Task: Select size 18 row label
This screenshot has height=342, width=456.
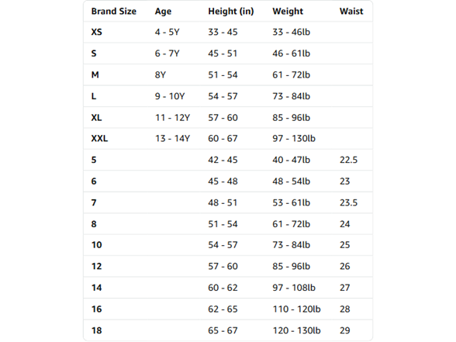Action: [x=96, y=330]
